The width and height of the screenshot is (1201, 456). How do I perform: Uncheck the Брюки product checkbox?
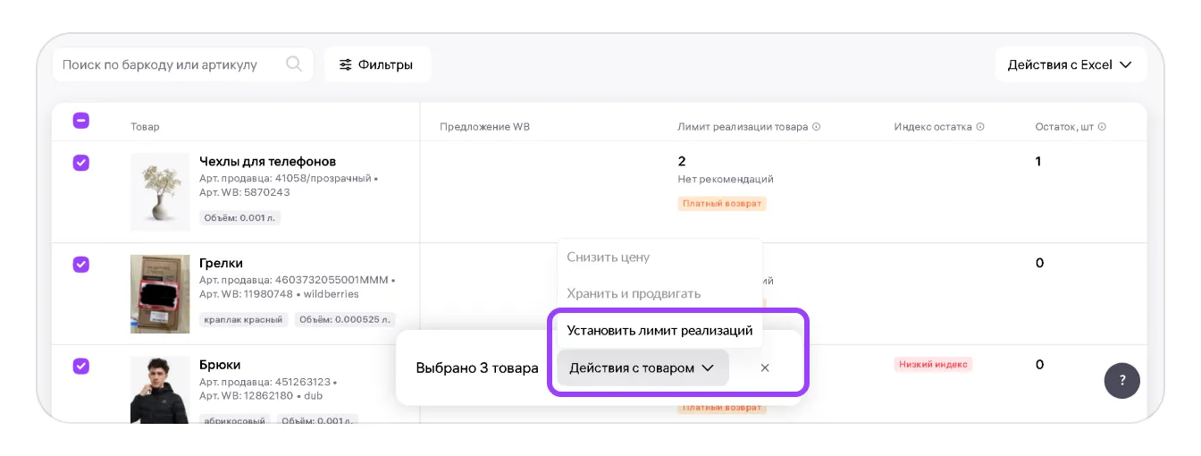pos(80,366)
